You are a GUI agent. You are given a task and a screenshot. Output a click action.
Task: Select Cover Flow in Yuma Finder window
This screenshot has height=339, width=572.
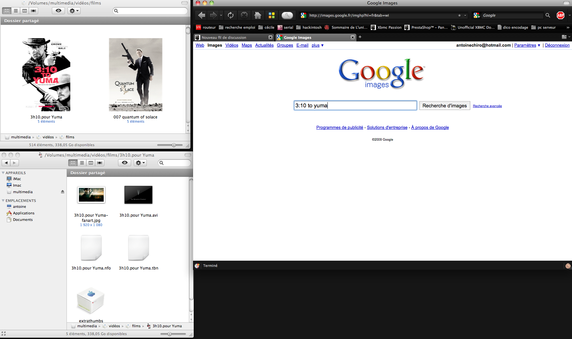click(x=100, y=163)
